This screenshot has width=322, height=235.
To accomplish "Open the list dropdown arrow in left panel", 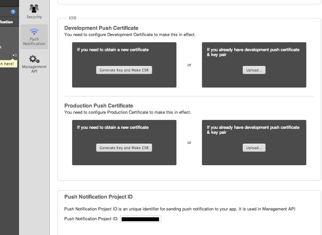I will click(15, 56).
